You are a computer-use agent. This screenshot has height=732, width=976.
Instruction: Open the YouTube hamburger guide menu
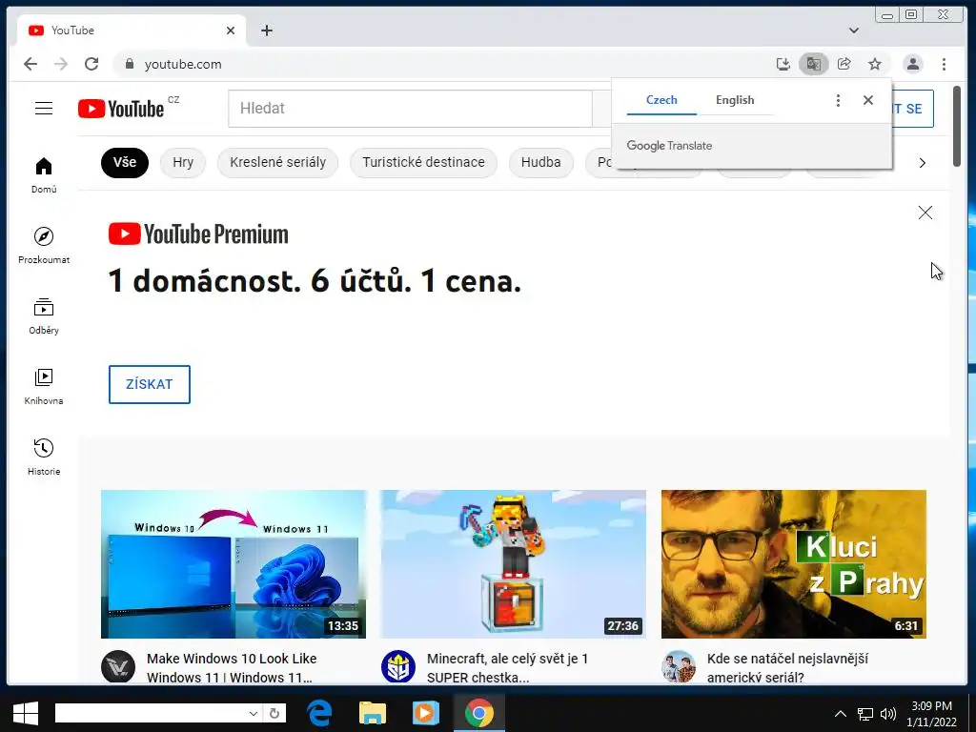point(44,109)
